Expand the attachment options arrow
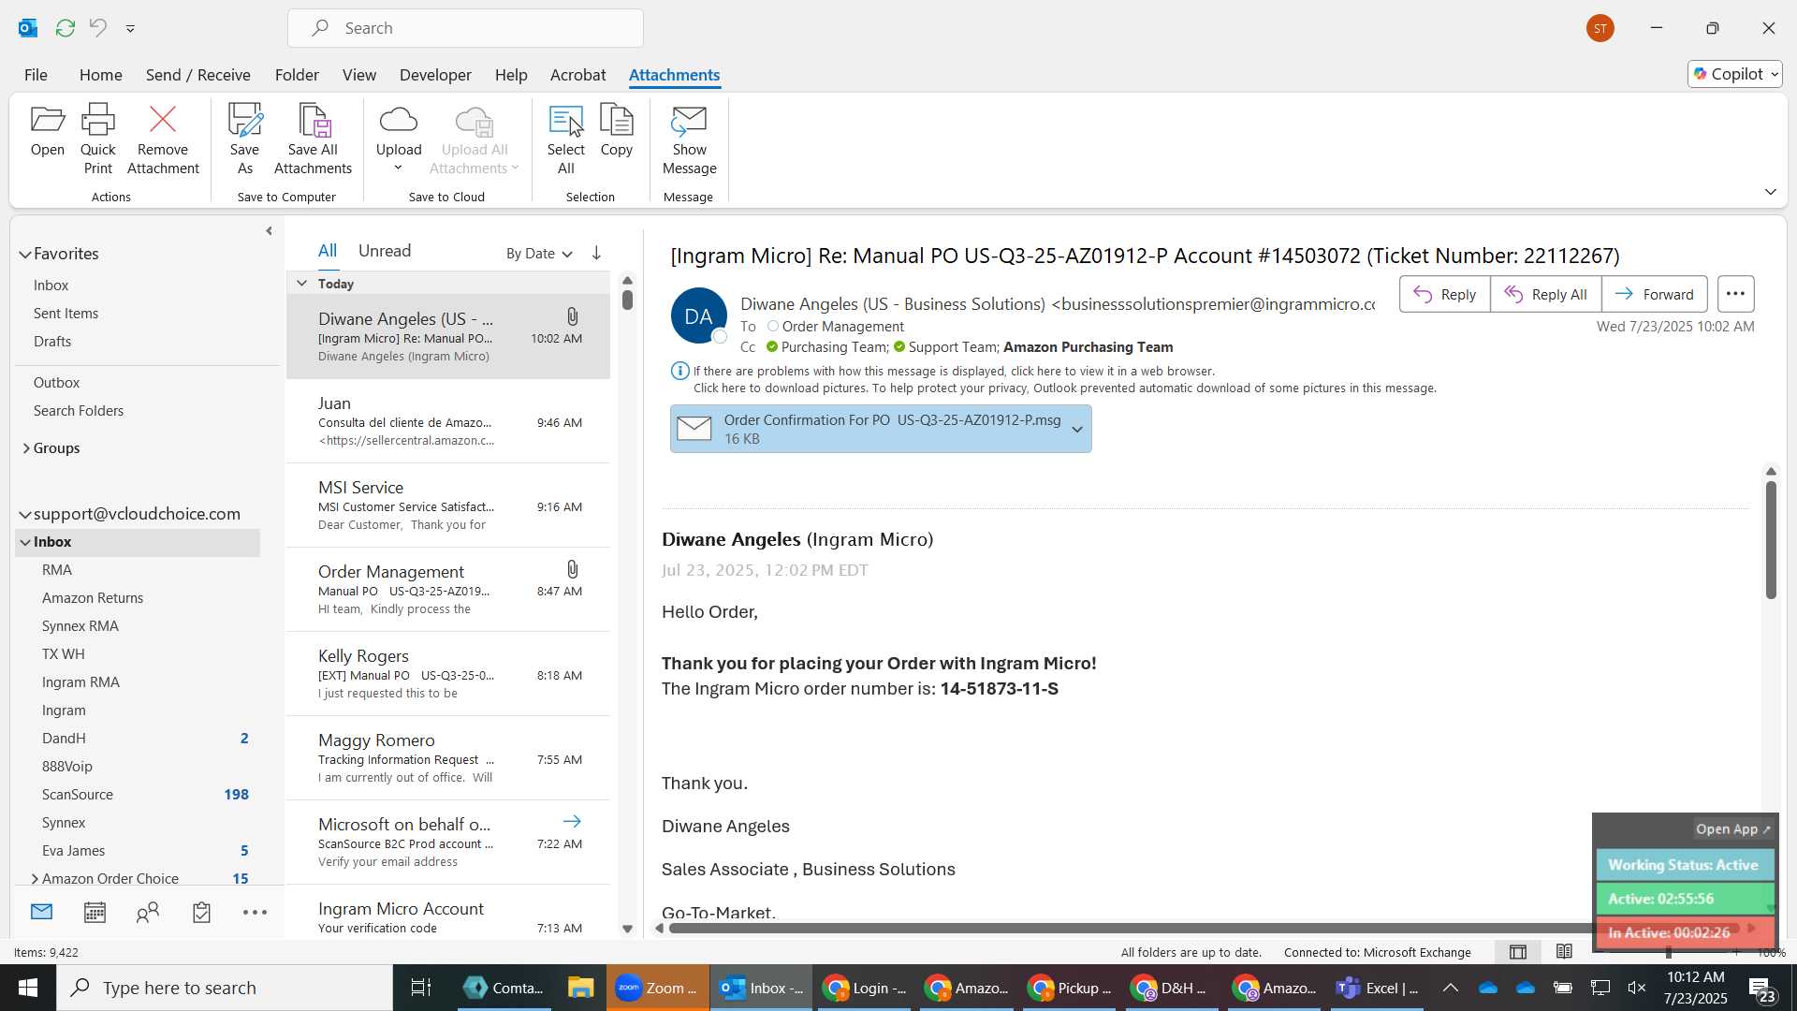 pos(1076,430)
